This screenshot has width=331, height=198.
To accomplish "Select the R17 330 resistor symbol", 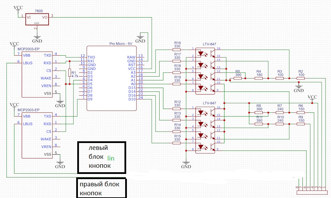I will [177, 61].
